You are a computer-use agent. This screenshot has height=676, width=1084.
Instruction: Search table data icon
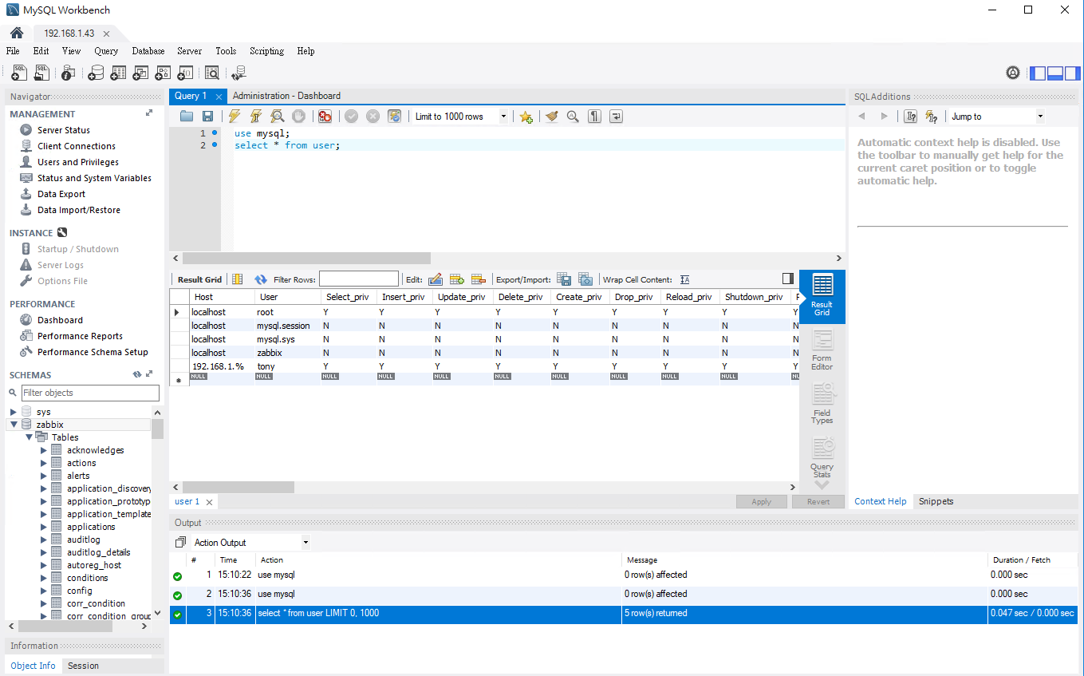[211, 73]
